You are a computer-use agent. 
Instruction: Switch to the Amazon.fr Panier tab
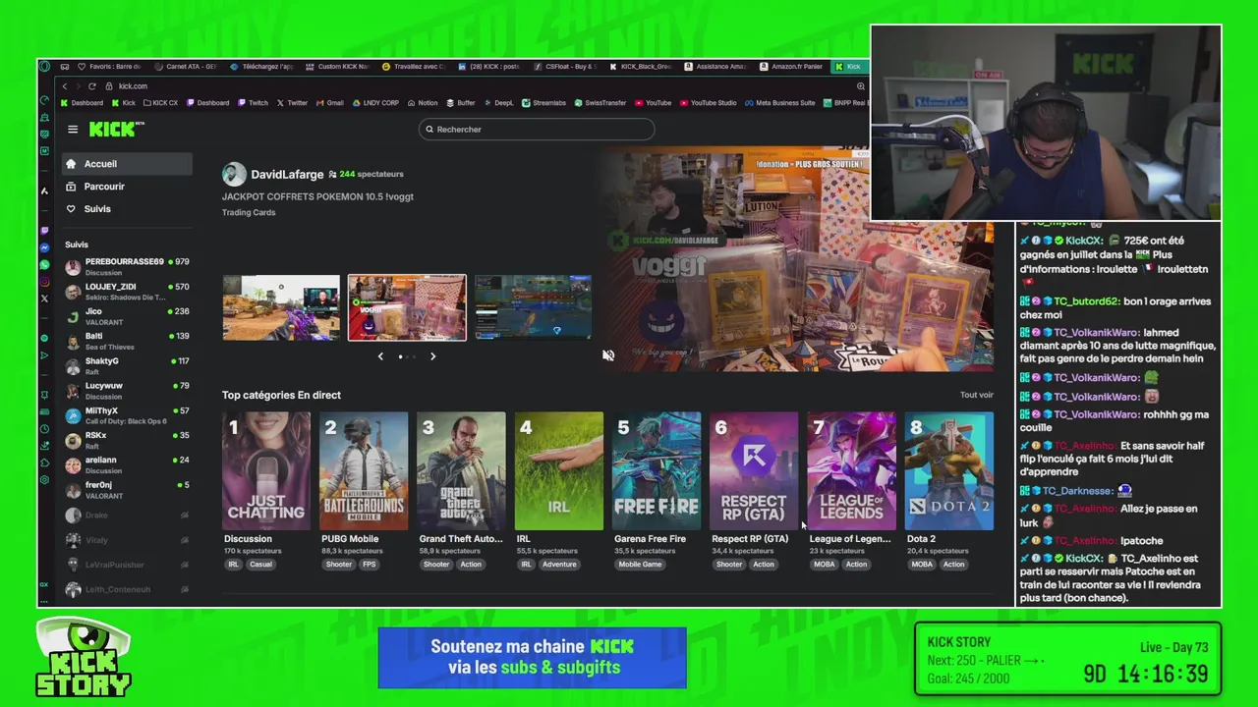(792, 67)
